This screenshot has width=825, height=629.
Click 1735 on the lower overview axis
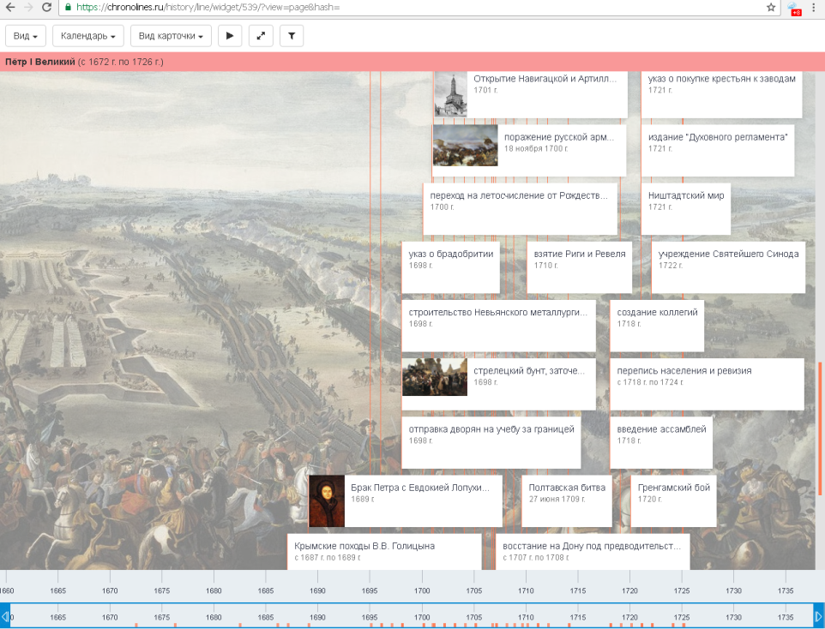pos(786,617)
